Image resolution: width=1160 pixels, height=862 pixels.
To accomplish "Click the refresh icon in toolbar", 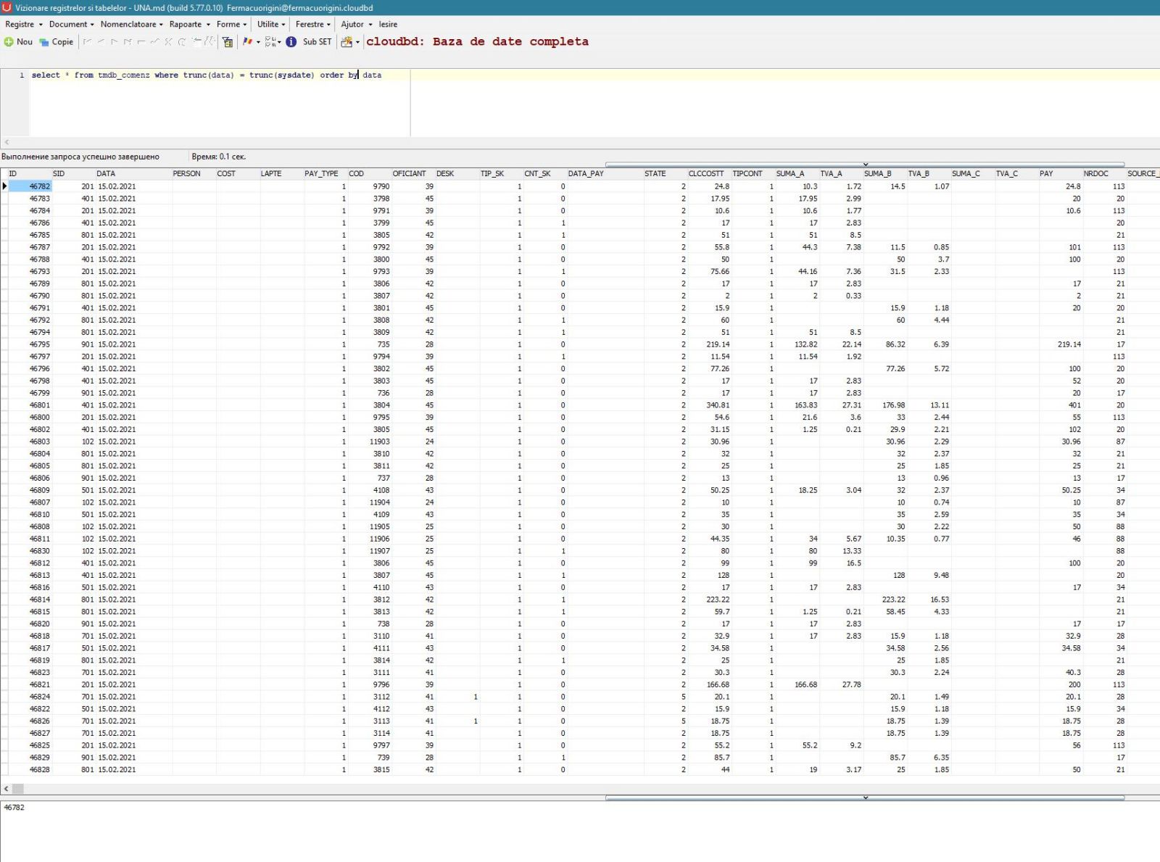I will point(182,42).
